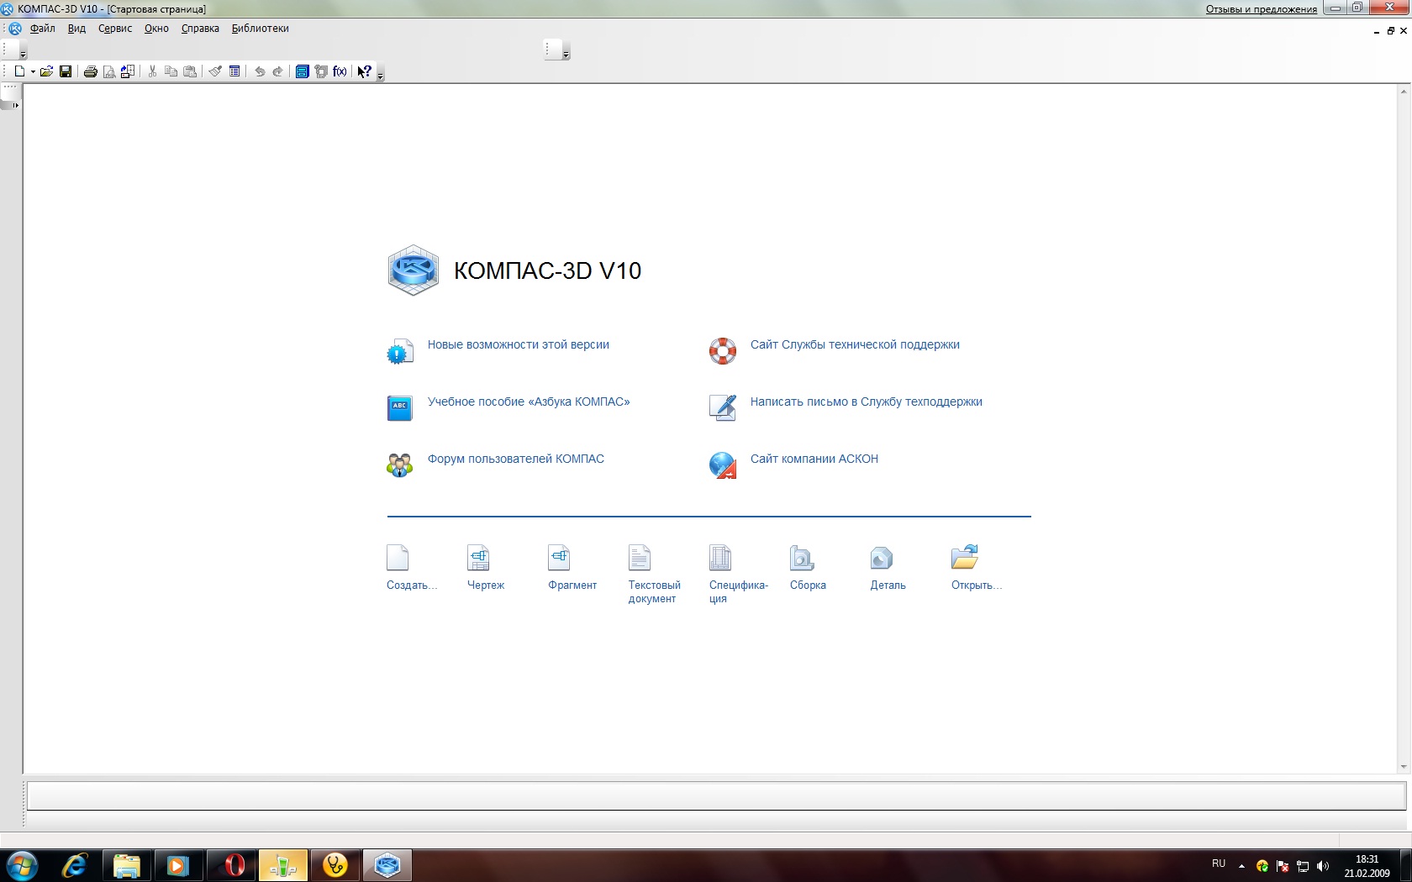Click the f(x) variables icon
1412x882 pixels.
(340, 71)
